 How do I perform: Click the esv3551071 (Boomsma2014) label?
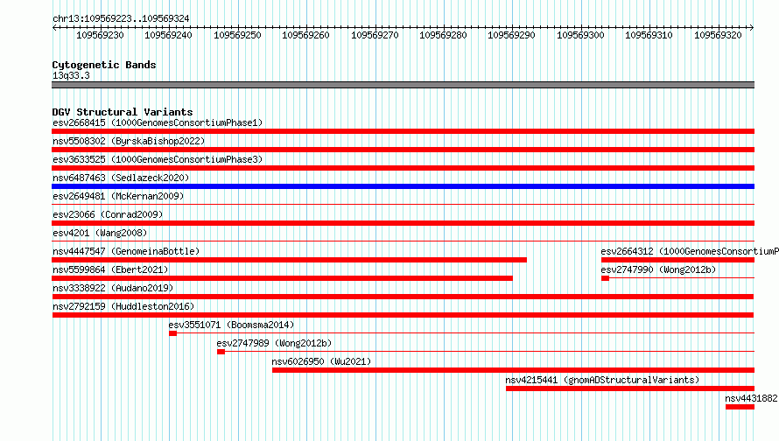[231, 325]
